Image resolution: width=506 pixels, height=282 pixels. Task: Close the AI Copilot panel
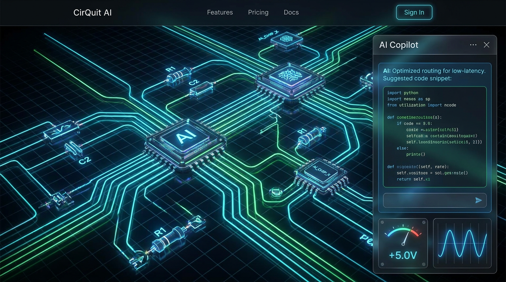point(487,45)
